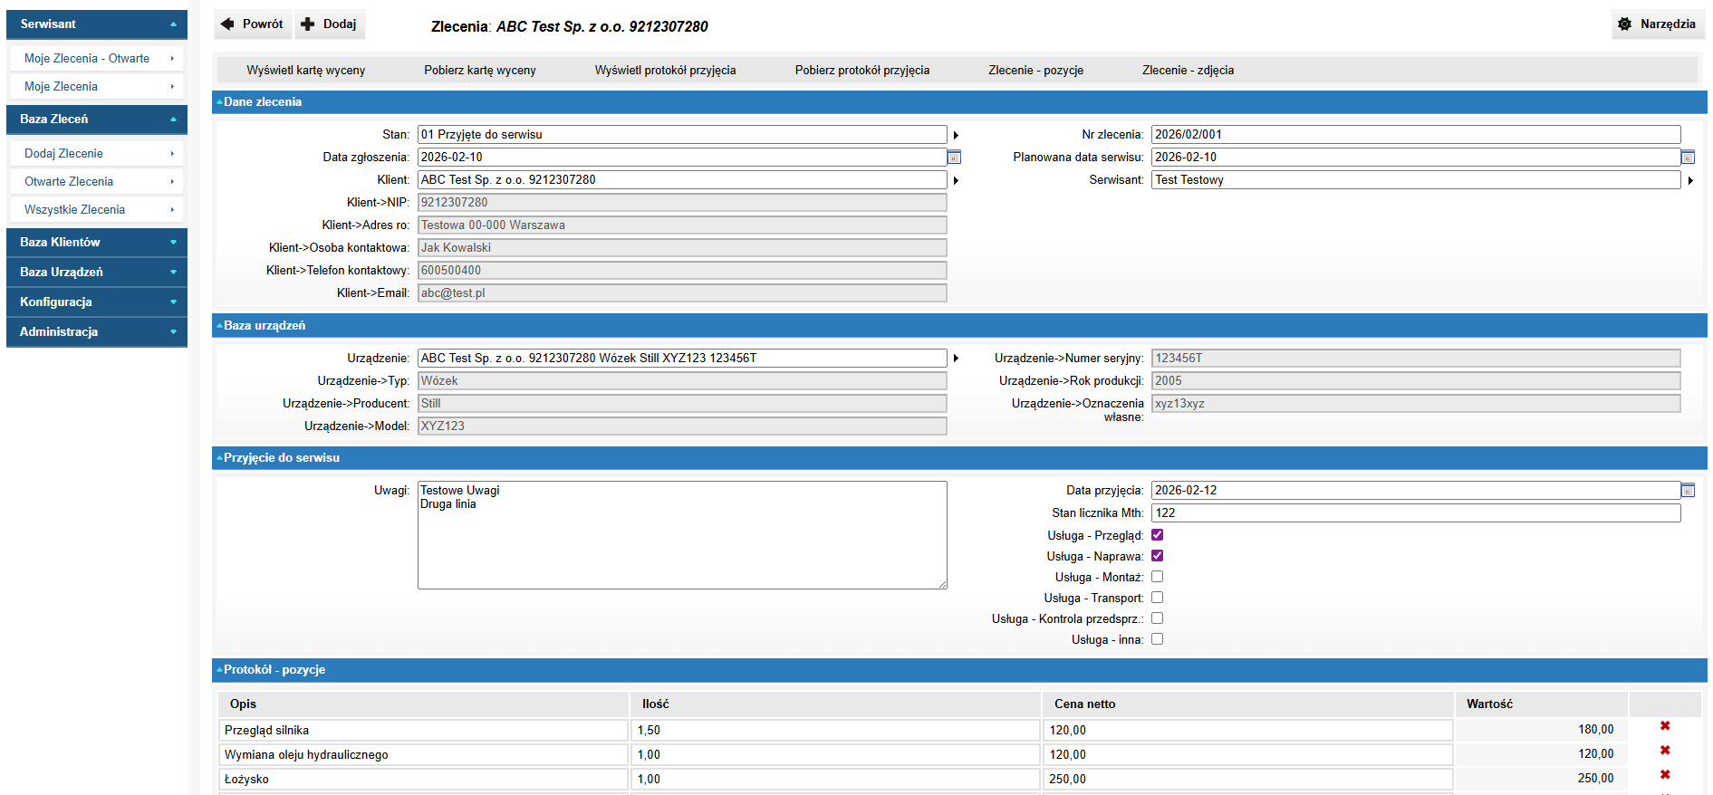The width and height of the screenshot is (1713, 795).
Task: Select Wyświetl kartę wyceny menu item
Action: pyautogui.click(x=305, y=71)
